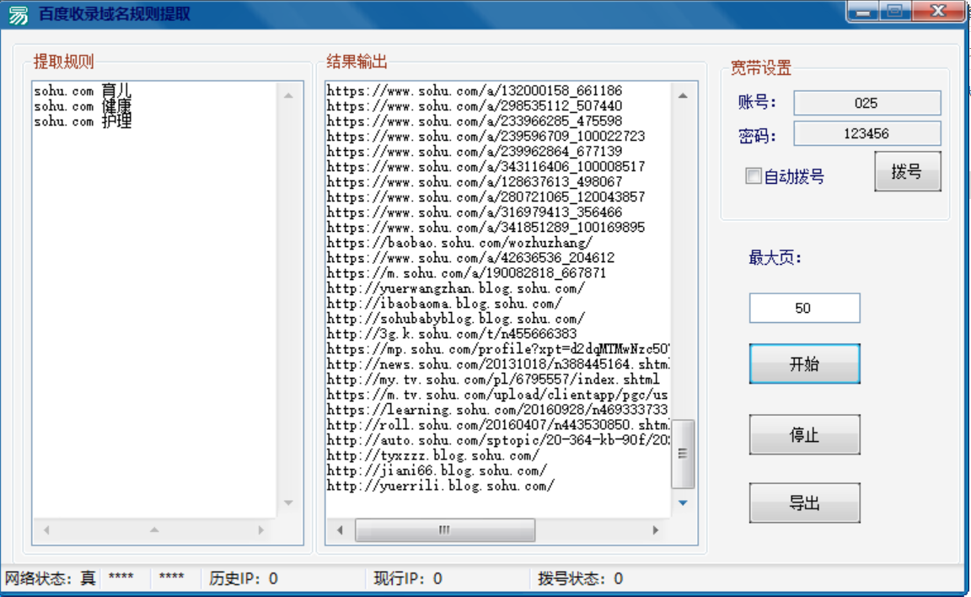Minimize the 百度收录域名规则提取 window
This screenshot has height=597, width=971.
[x=862, y=12]
